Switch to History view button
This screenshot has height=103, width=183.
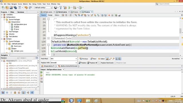[57, 15]
